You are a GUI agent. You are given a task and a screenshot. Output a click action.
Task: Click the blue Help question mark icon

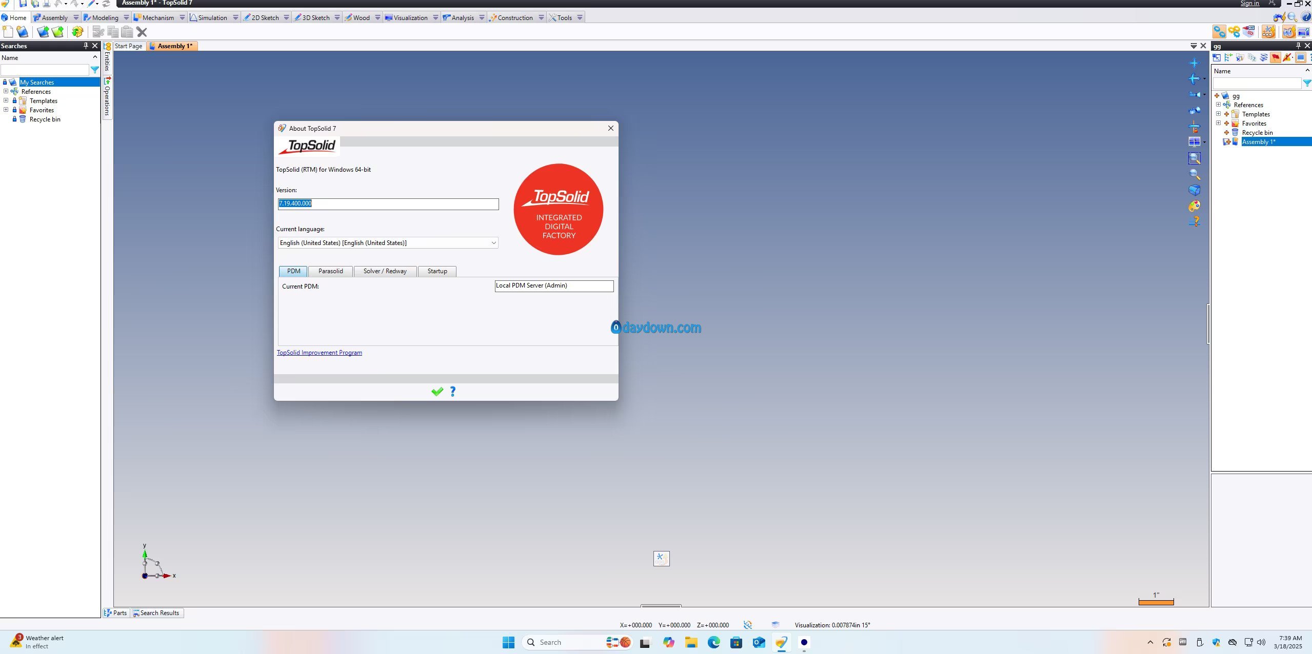click(1306, 17)
